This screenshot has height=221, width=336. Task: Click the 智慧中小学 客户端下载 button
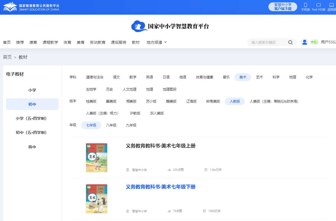click(x=283, y=7)
